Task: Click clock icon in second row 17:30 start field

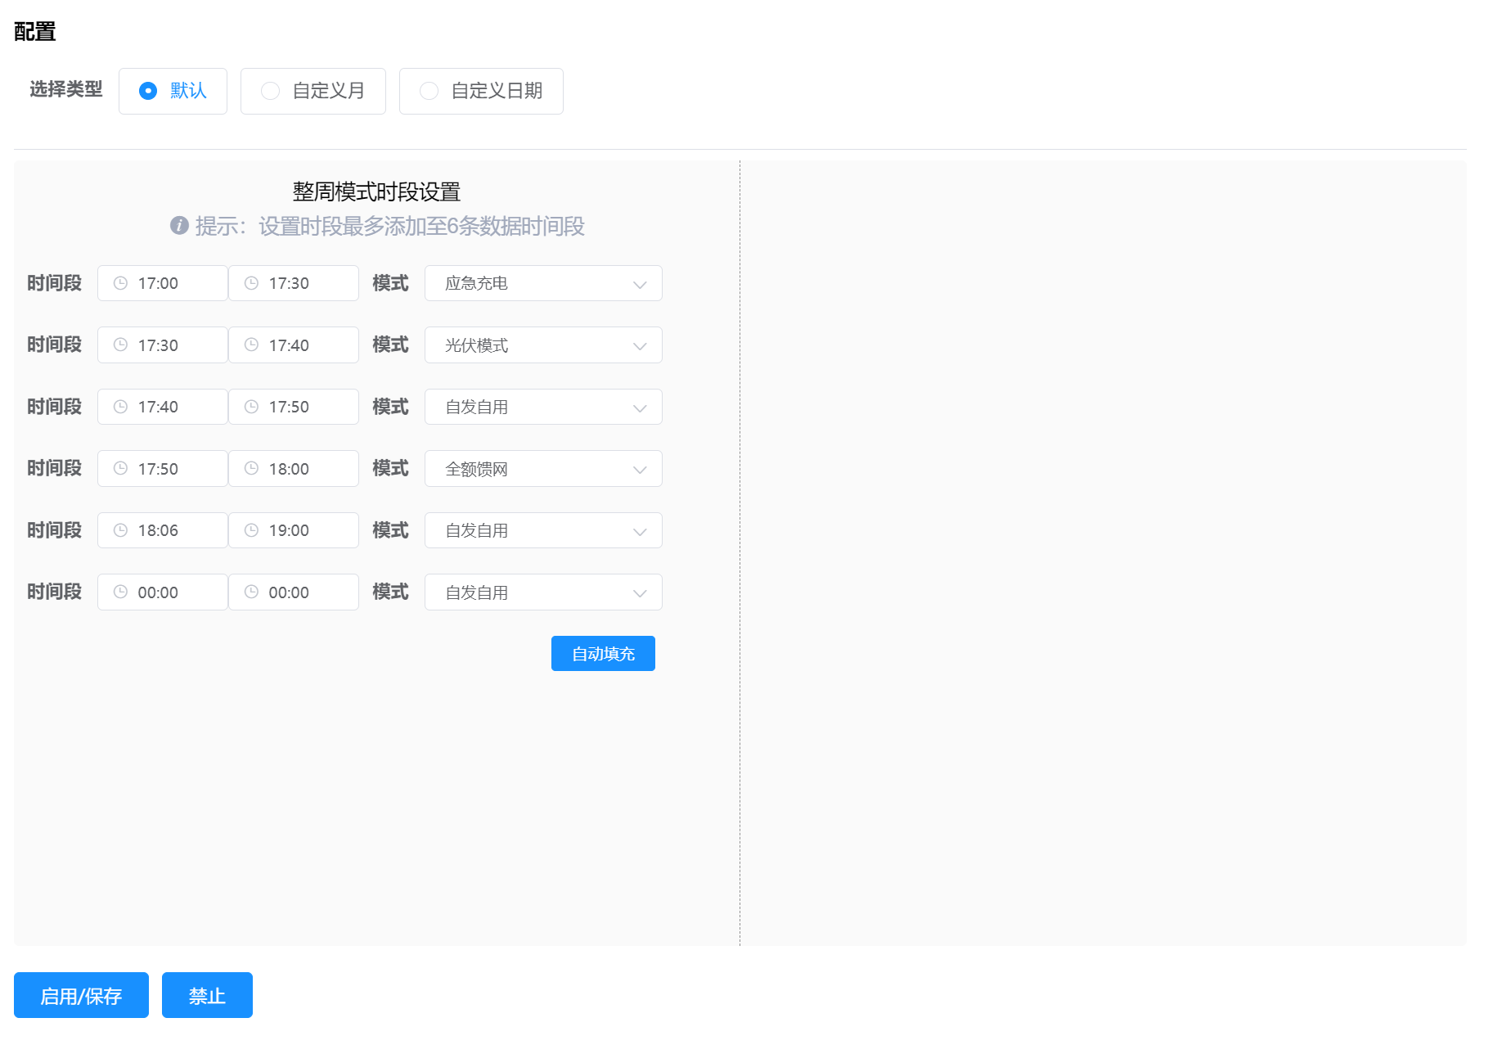Action: click(x=120, y=345)
